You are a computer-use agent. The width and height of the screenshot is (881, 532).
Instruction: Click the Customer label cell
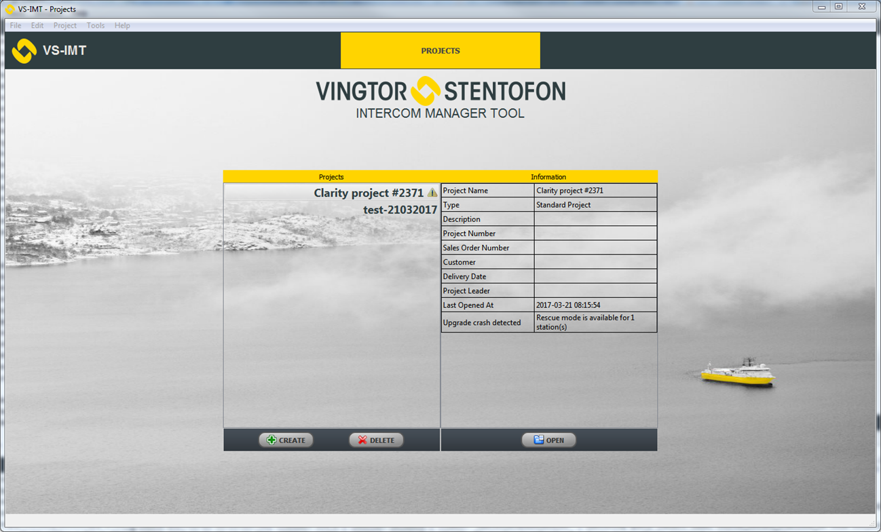click(x=488, y=262)
